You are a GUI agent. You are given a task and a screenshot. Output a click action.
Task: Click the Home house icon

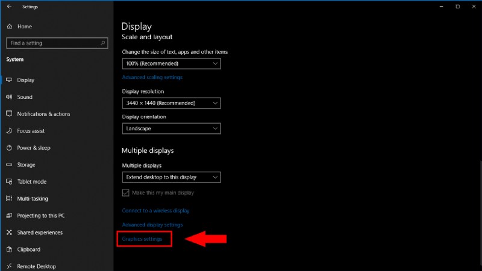pos(10,27)
